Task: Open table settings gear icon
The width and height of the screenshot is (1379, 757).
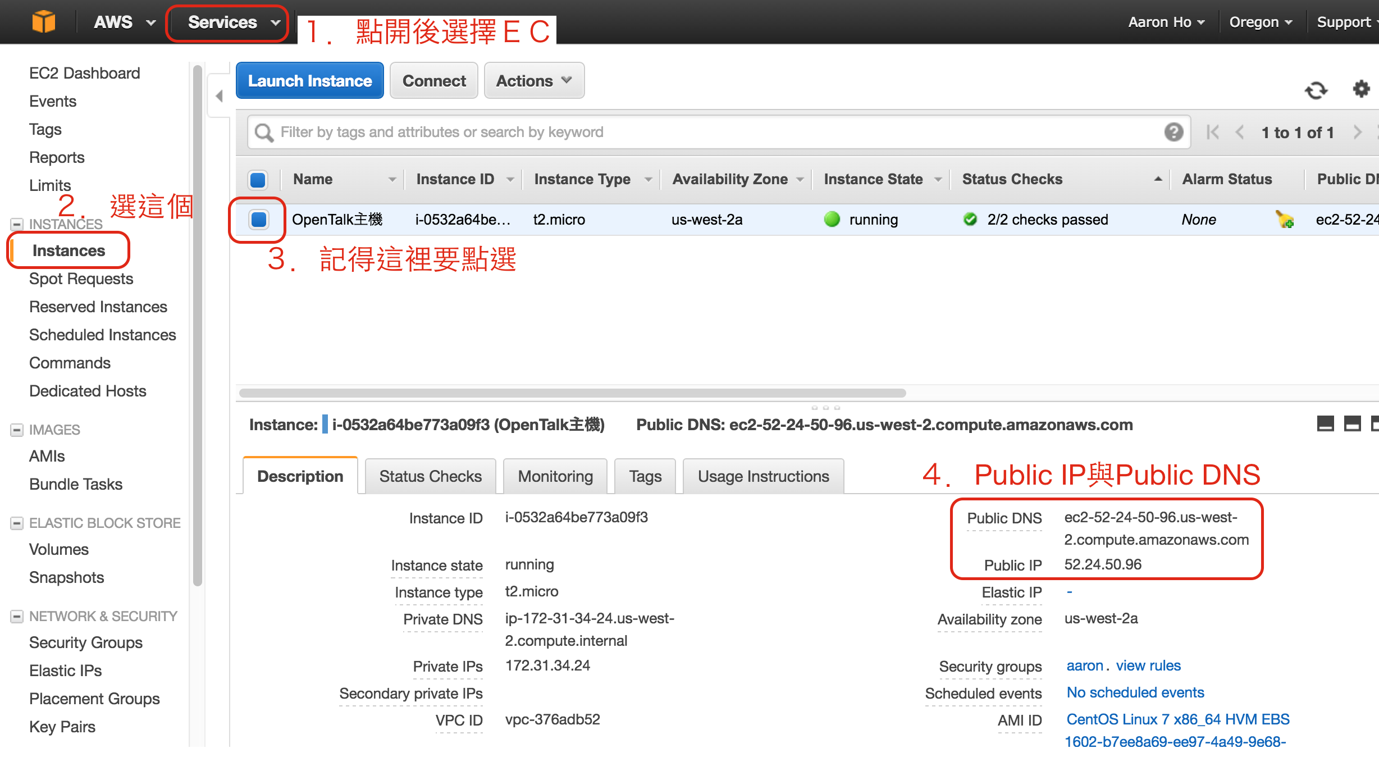Action: point(1361,89)
